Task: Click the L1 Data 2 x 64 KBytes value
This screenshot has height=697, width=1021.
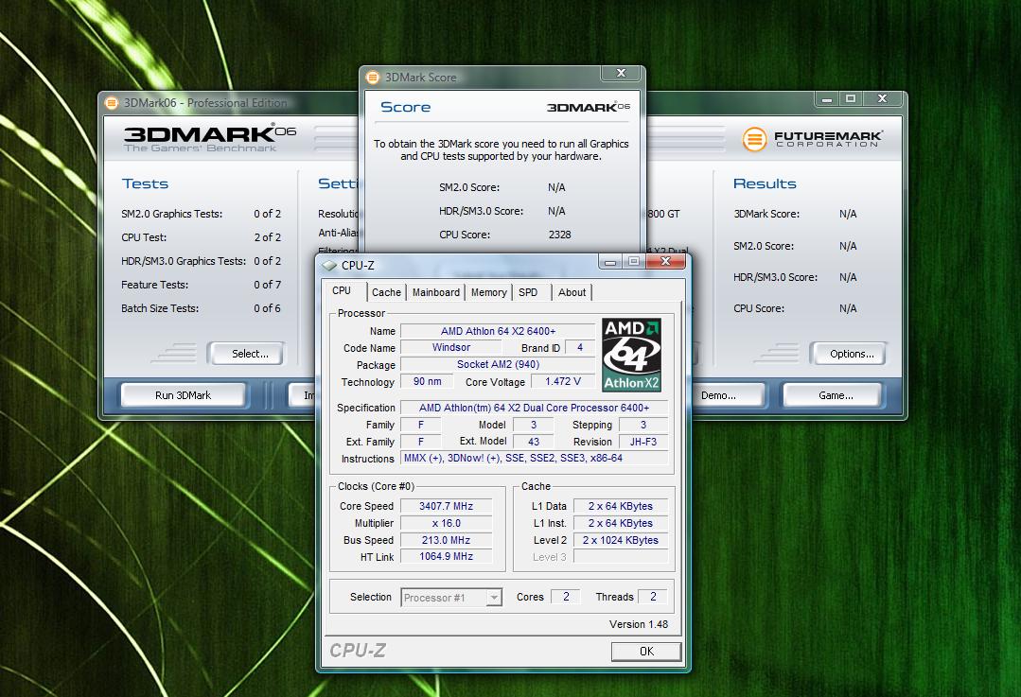Action: [x=621, y=506]
